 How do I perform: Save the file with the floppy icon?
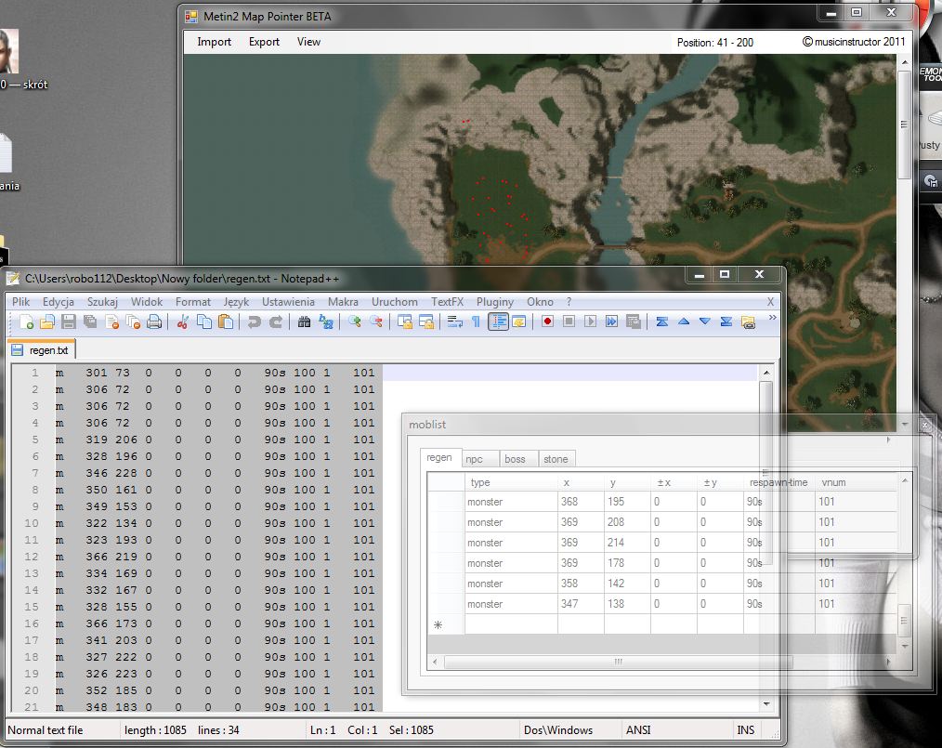click(x=69, y=322)
